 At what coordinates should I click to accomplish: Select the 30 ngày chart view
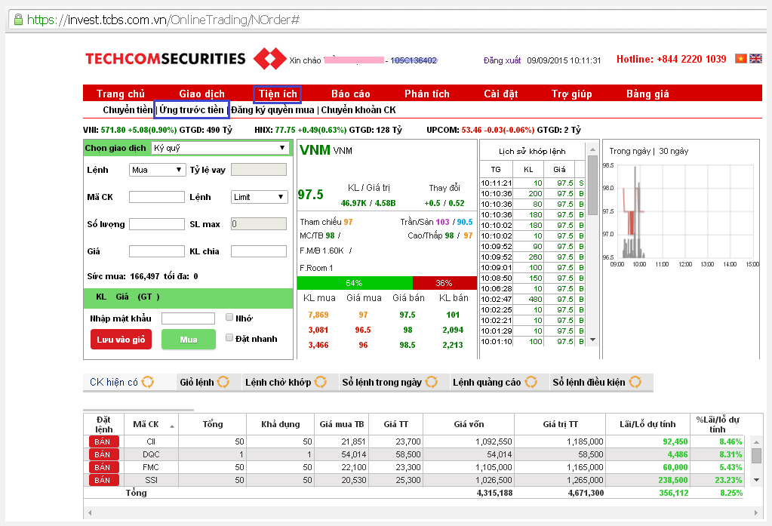pos(674,151)
